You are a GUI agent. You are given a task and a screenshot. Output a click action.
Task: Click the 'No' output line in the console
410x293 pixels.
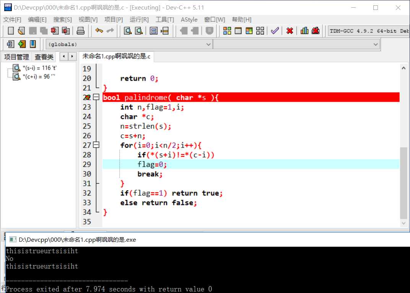coord(10,259)
